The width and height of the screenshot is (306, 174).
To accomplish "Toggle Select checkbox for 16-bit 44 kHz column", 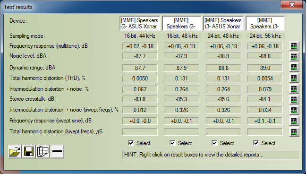I will pos(131,143).
